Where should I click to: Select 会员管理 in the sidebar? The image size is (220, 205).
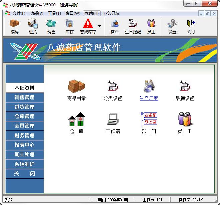[25, 126]
